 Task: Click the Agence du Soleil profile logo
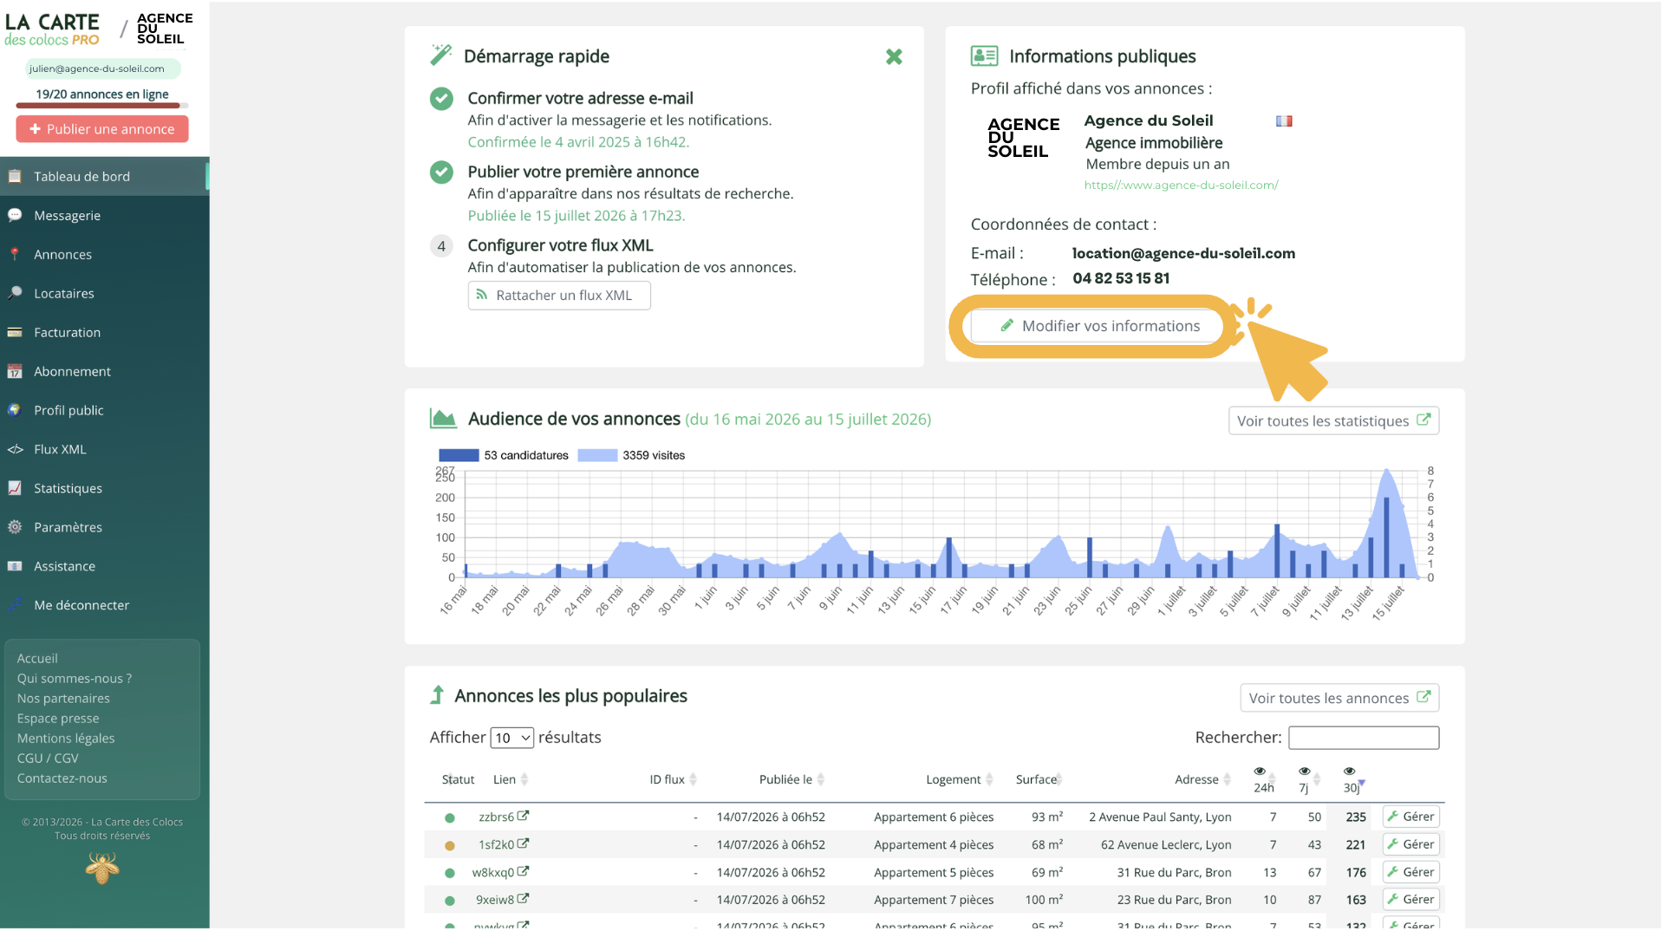pyautogui.click(x=1023, y=138)
